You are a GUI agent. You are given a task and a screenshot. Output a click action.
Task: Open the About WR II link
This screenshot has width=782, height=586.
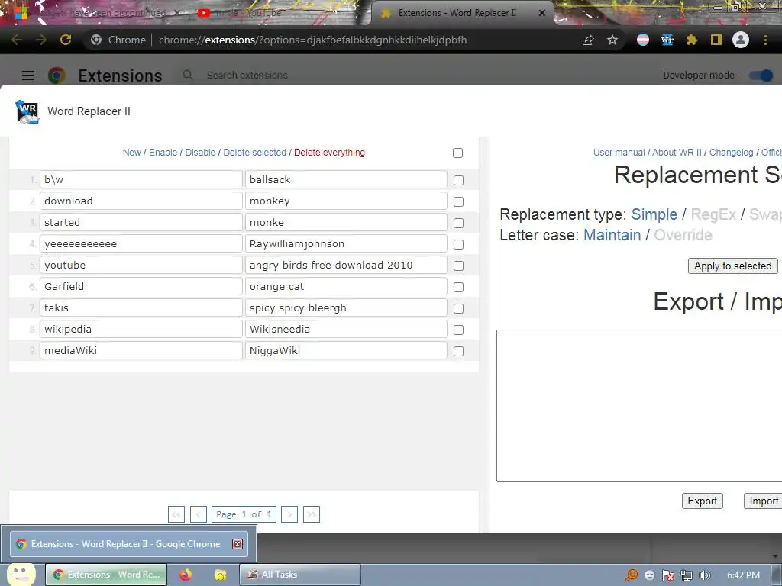pos(677,153)
